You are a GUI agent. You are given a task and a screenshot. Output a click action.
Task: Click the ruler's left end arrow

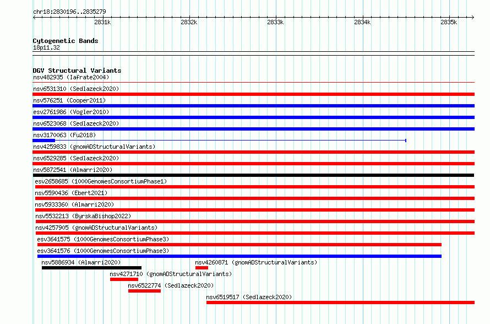coord(34,17)
